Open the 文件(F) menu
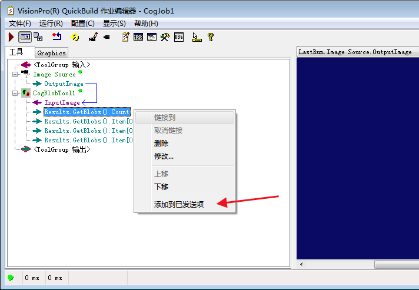 point(20,24)
